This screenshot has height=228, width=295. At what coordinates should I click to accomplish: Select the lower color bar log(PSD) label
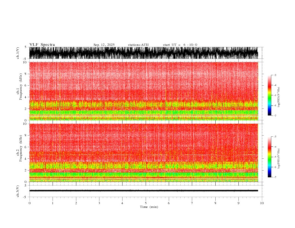click(x=279, y=159)
